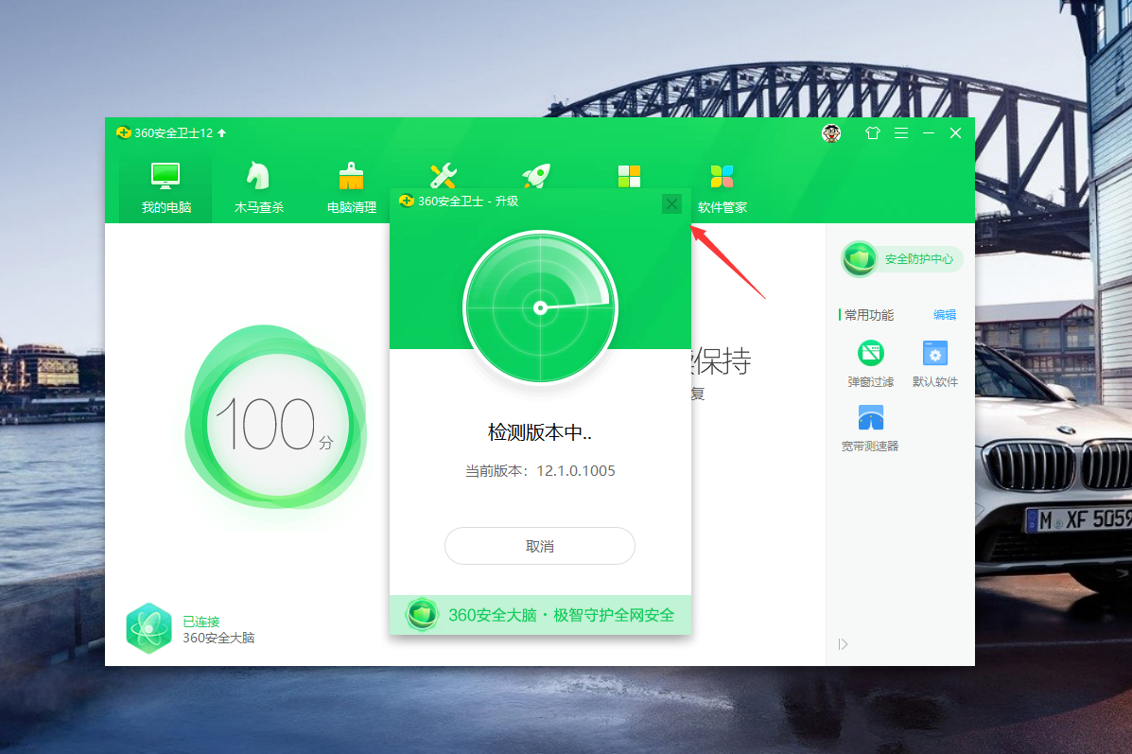Minimize the 360安全卫士 main window
1132x754 pixels.
point(929,132)
